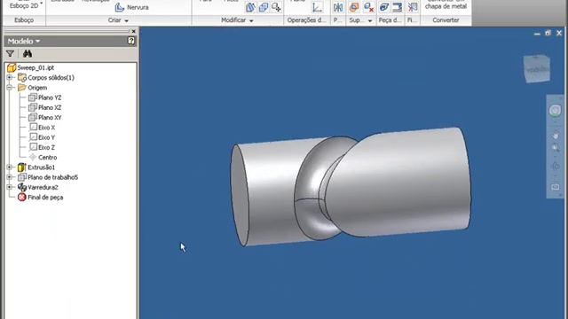
Task: Collapse the Origem folder node
Action: (10, 88)
